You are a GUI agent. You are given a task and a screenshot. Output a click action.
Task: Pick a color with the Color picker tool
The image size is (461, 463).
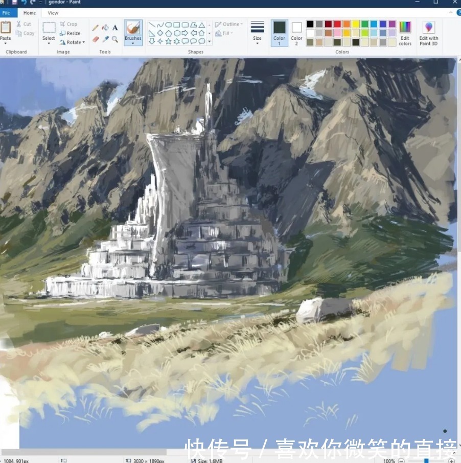coord(105,38)
